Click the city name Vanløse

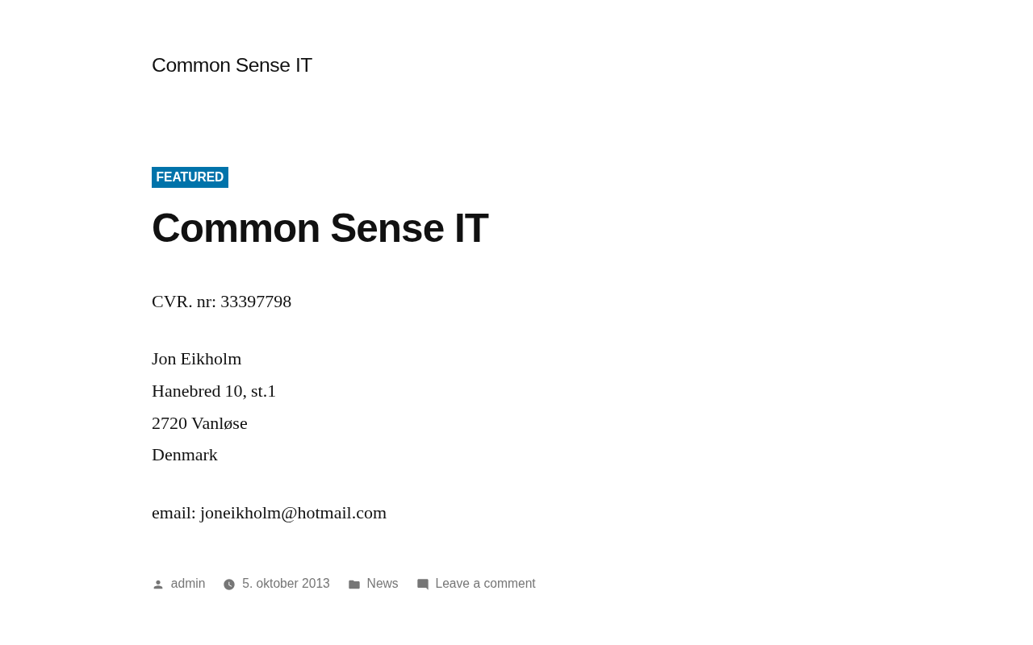pyautogui.click(x=220, y=423)
